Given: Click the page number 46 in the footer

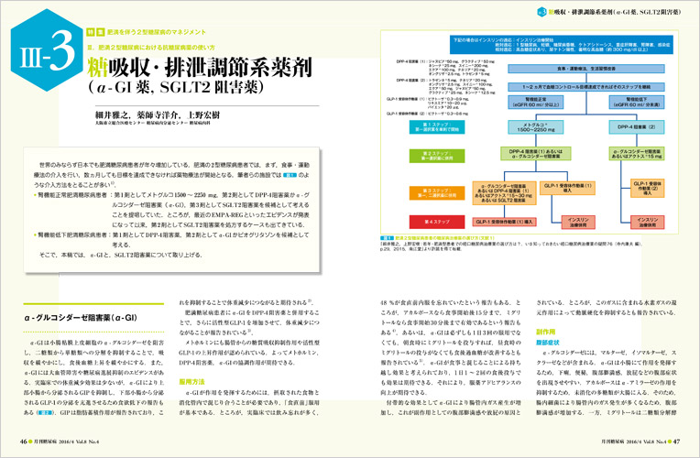Looking at the screenshot, I should [x=23, y=442].
